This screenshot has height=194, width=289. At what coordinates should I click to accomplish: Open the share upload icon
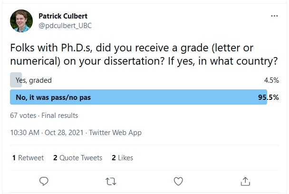(245, 181)
